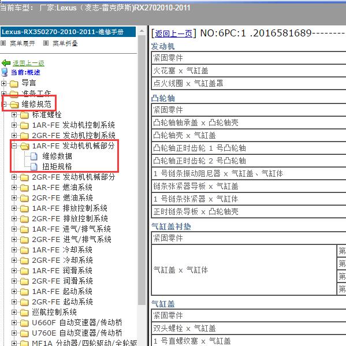Click the 1 号链条振动阻尼器 row
The width and height of the screenshot is (346, 346).
pyautogui.click(x=249, y=174)
